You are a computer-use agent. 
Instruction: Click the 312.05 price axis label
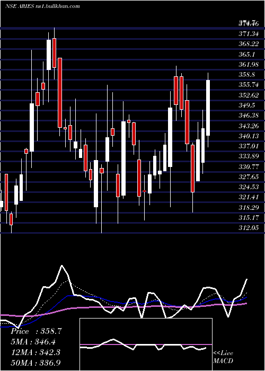coord(249,227)
